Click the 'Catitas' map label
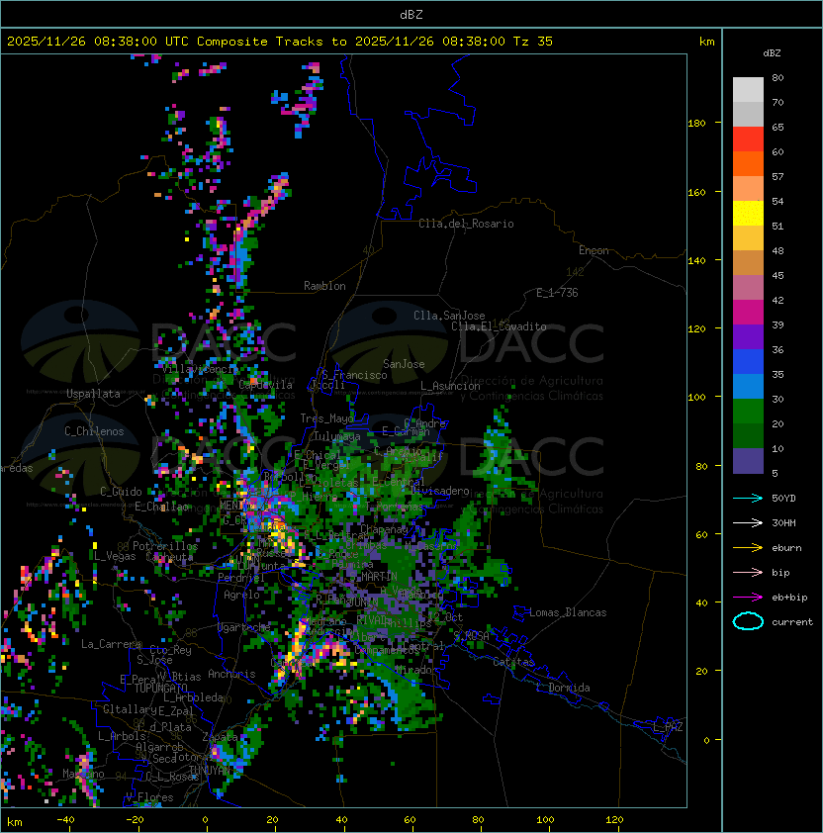The width and height of the screenshot is (823, 833). tap(513, 662)
